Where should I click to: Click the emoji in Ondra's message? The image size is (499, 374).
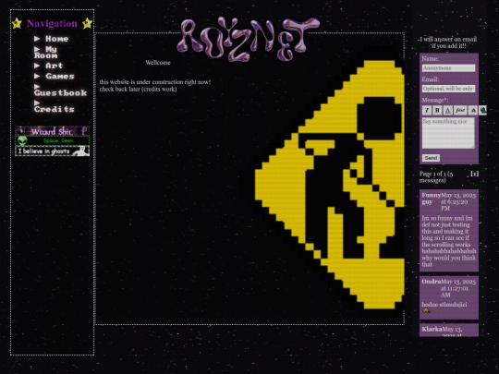point(426,311)
